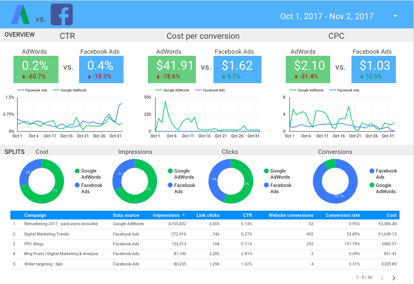Sort table by Website conversions column header
This screenshot has width=414, height=284.
pos(290,215)
